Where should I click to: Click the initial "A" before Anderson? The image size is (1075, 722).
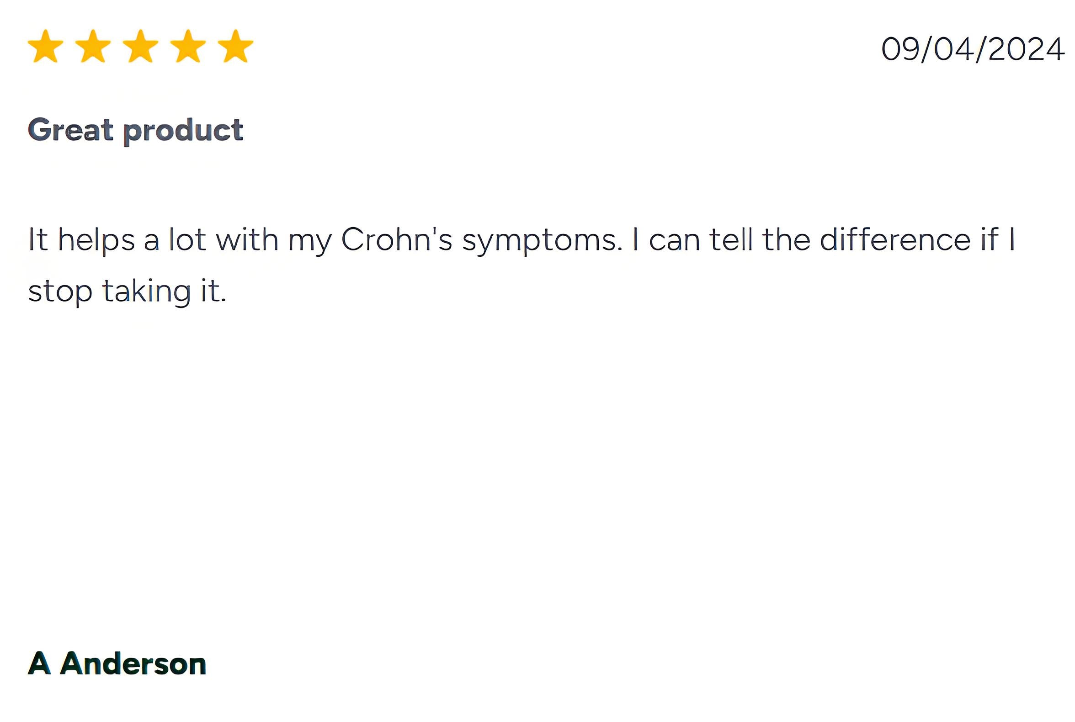point(39,664)
